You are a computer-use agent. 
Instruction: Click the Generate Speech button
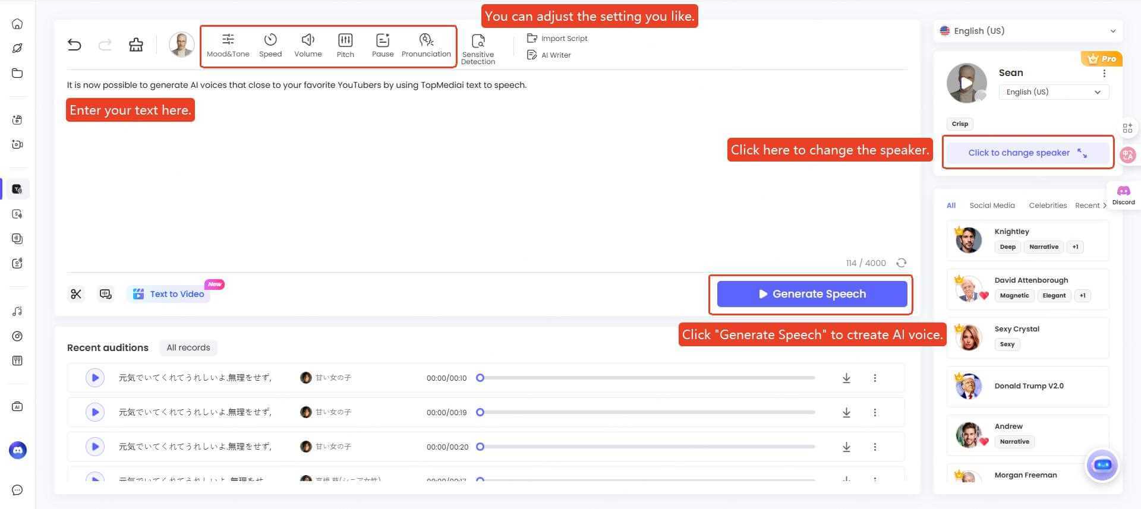[x=812, y=294]
